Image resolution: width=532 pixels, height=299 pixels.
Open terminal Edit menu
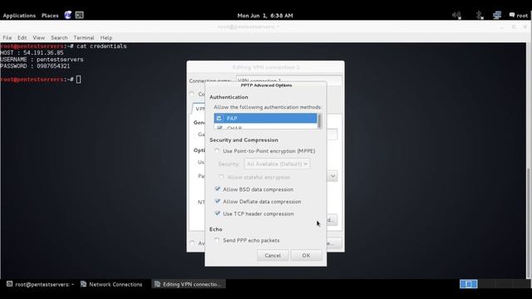(x=22, y=37)
